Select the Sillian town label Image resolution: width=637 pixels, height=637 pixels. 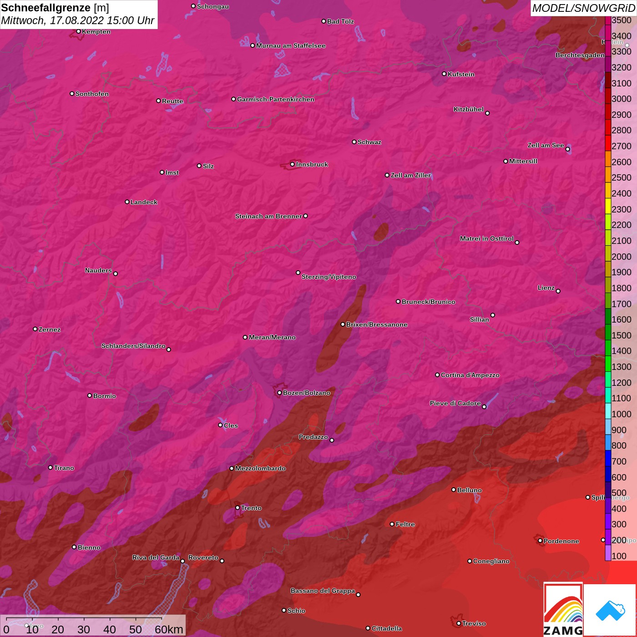point(479,319)
